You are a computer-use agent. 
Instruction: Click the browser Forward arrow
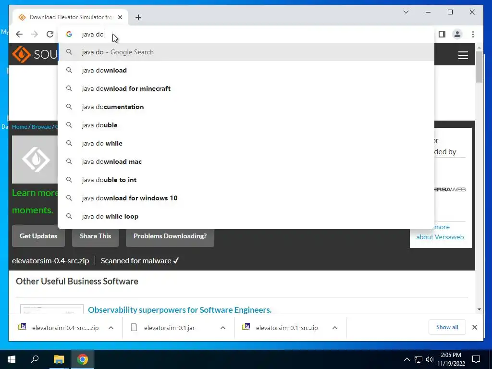(x=35, y=34)
